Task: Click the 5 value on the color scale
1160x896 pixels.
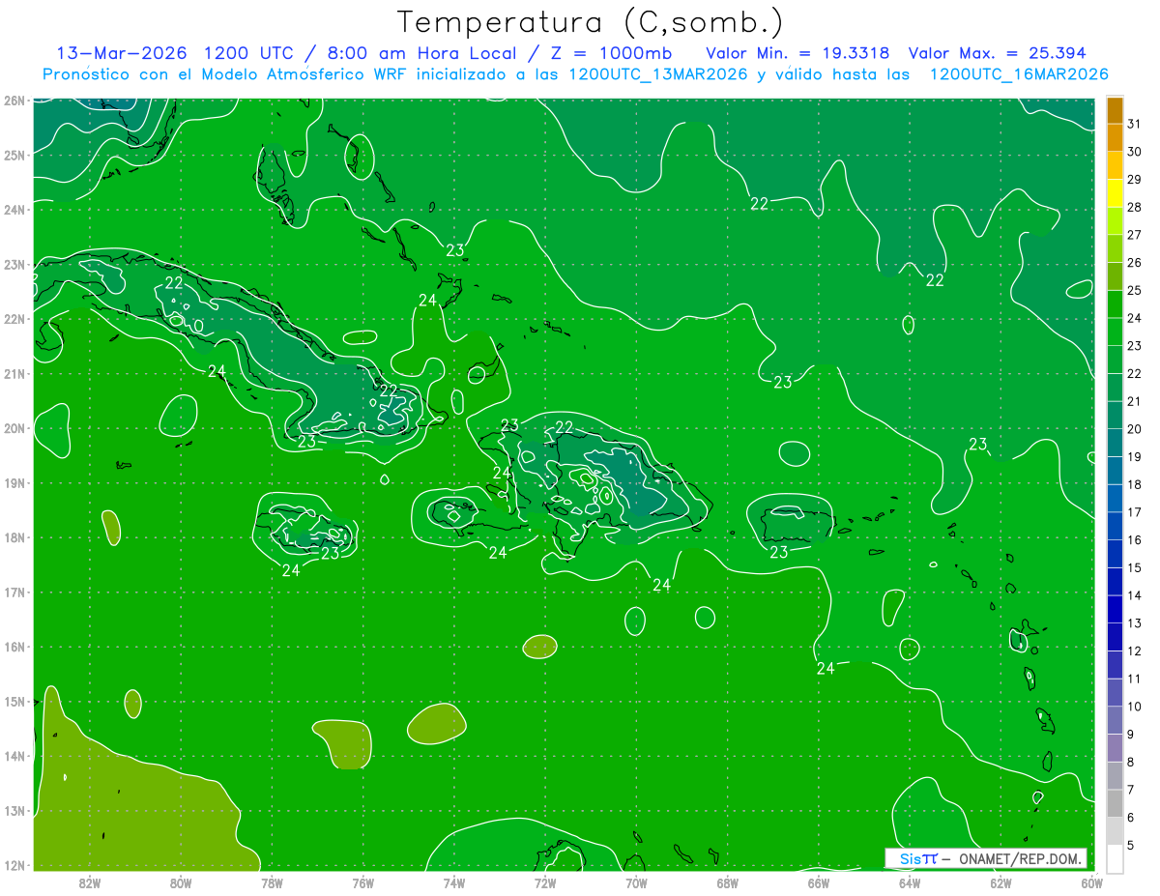Action: point(1130,846)
